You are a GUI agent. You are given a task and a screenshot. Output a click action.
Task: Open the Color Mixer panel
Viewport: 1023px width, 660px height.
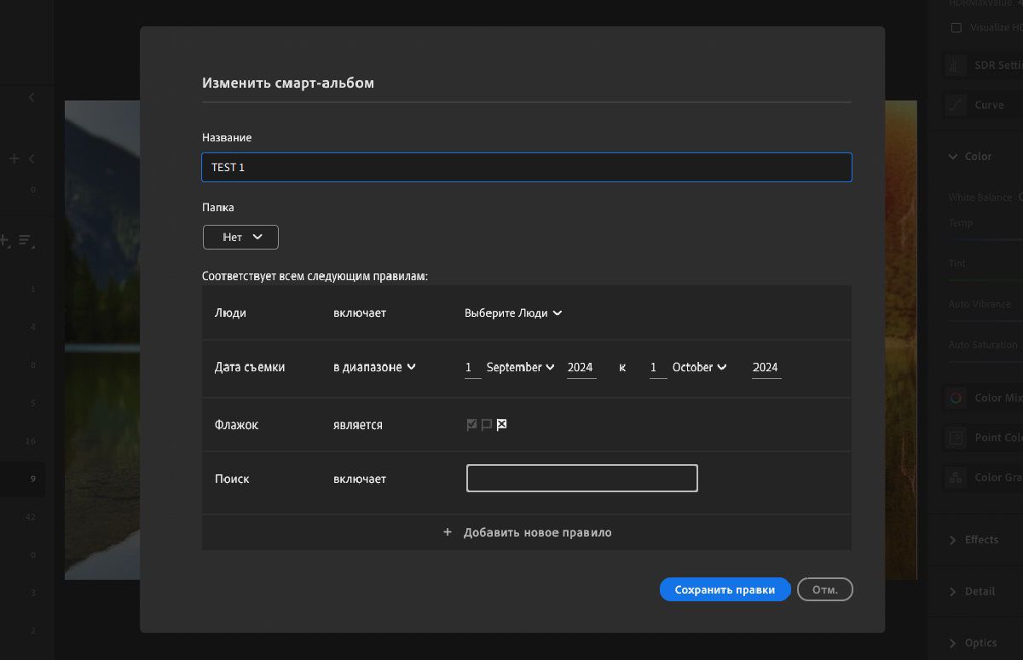(989, 397)
